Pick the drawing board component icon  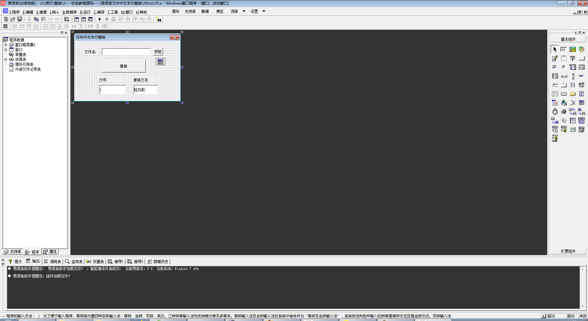coord(555,58)
